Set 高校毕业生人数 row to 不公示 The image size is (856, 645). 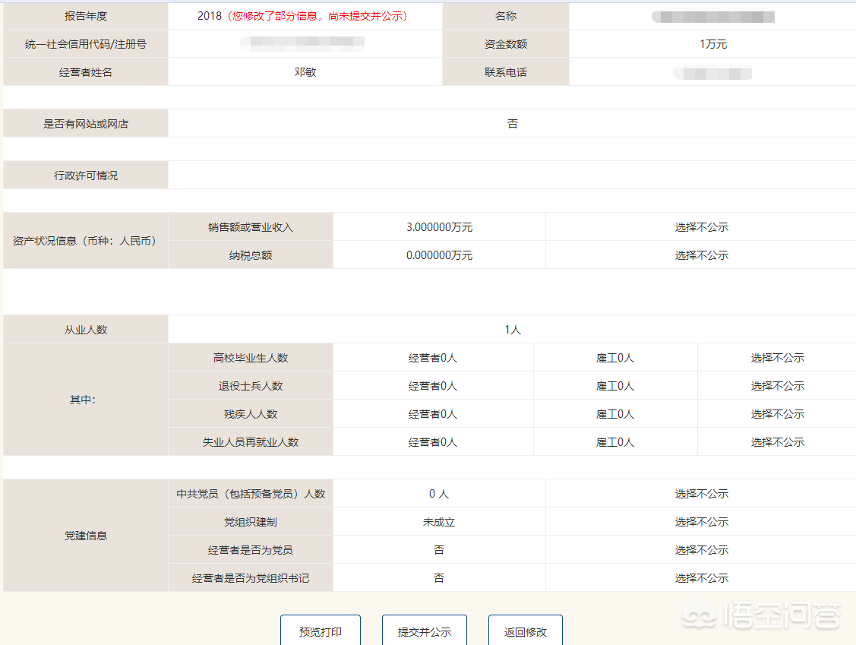click(x=776, y=357)
